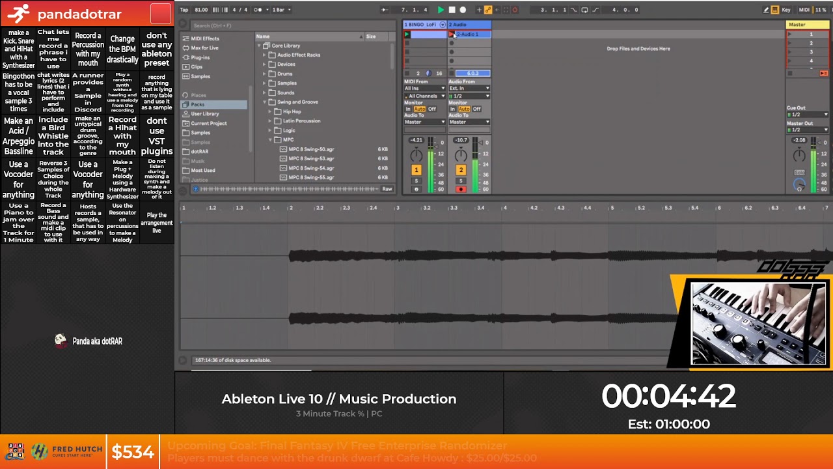Toggle track 2 activator button
Screen dimensions: 833x469
coord(461,170)
